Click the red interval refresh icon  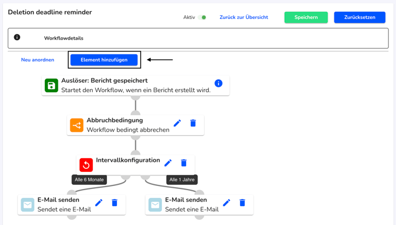(86, 165)
